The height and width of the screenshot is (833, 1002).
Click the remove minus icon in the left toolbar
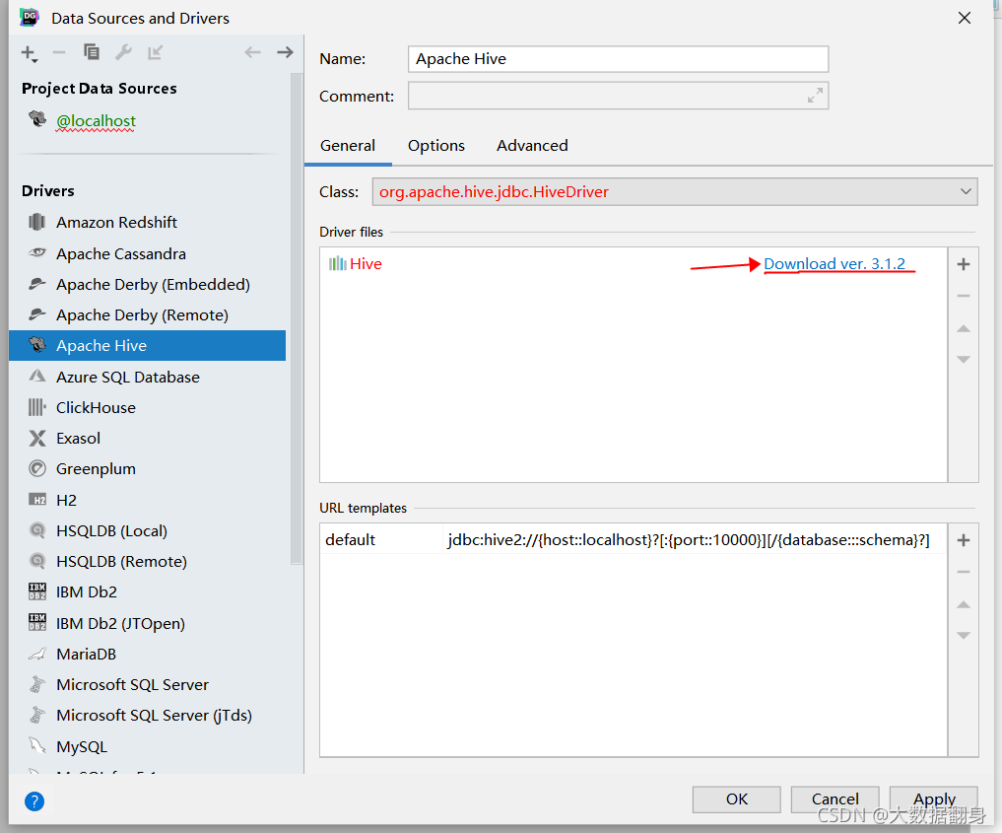click(59, 52)
